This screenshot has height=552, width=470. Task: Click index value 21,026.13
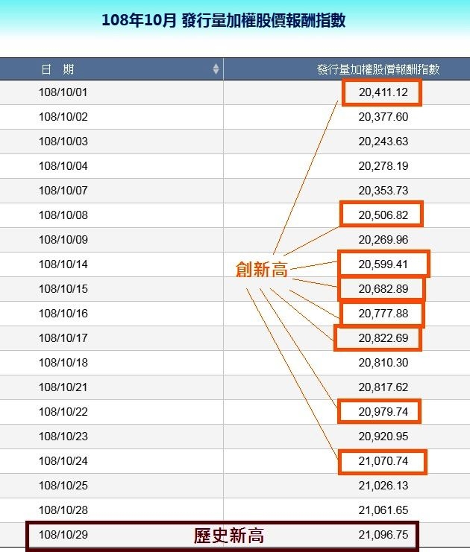tap(383, 486)
